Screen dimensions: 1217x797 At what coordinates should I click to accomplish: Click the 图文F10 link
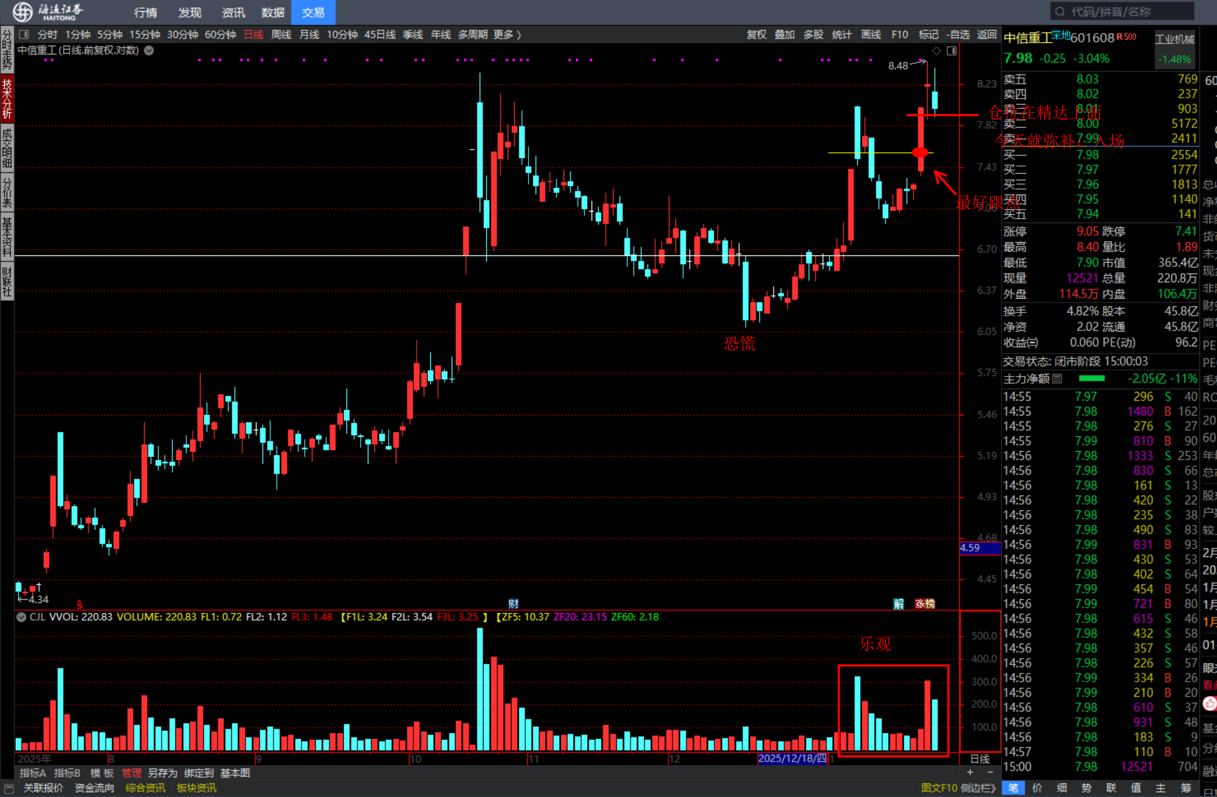(x=939, y=788)
